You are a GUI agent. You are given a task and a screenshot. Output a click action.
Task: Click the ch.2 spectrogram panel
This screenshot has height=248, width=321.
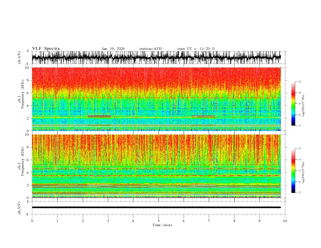pyautogui.click(x=156, y=166)
